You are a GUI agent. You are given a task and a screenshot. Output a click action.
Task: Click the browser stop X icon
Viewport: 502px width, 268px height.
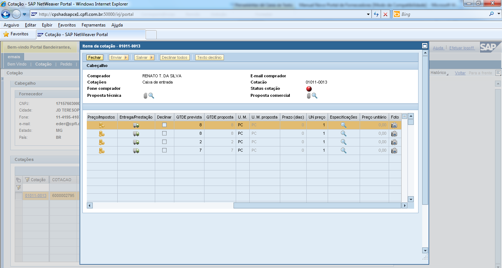(x=385, y=14)
